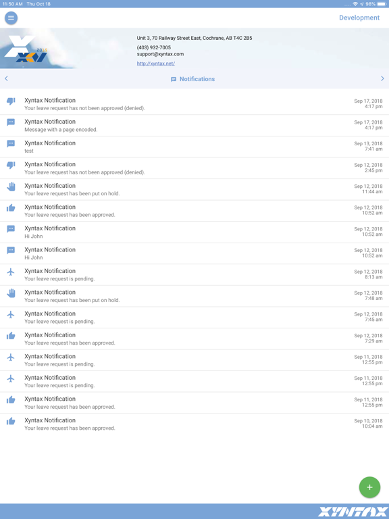Open the http://xyntax.net/ link
The image size is (389, 519).
[156, 64]
